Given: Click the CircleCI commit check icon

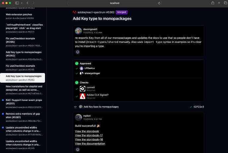Looking at the screenshot, I should click(x=82, y=89).
